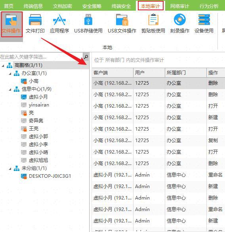Click the computer icon beside 虚拟旭旭
The image size is (225, 232).
(x=24, y=160)
